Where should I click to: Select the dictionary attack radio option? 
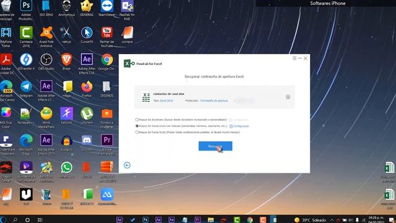tap(137, 120)
